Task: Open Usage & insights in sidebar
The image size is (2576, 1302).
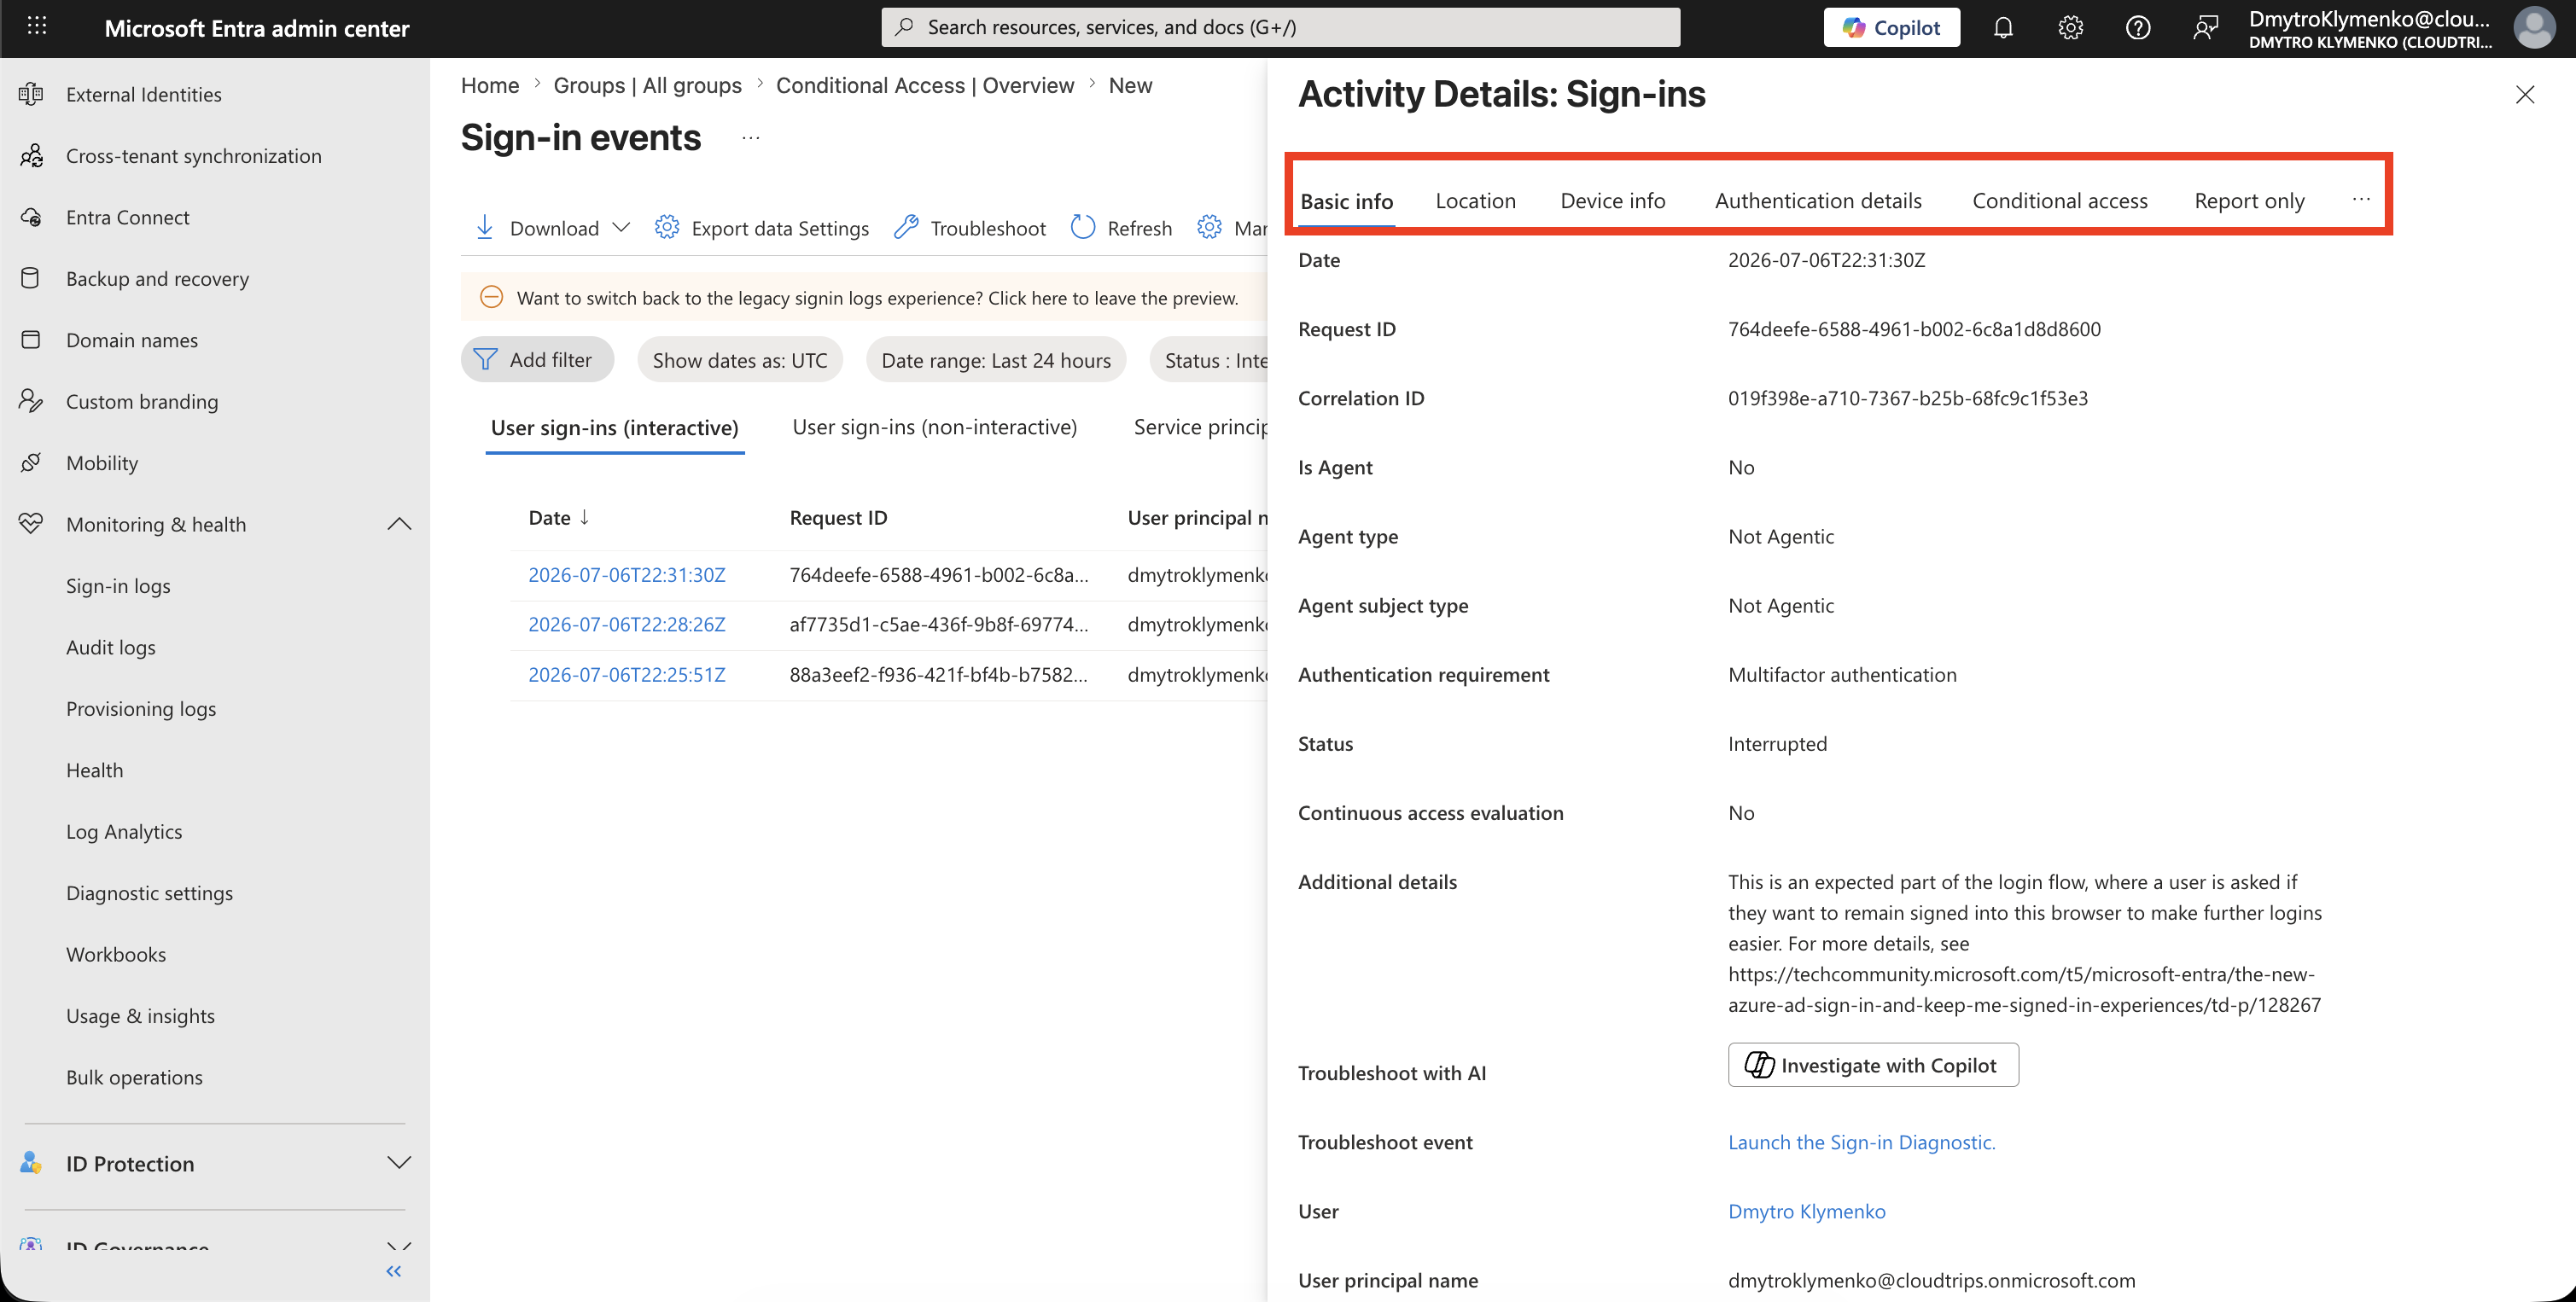Action: 140,1015
